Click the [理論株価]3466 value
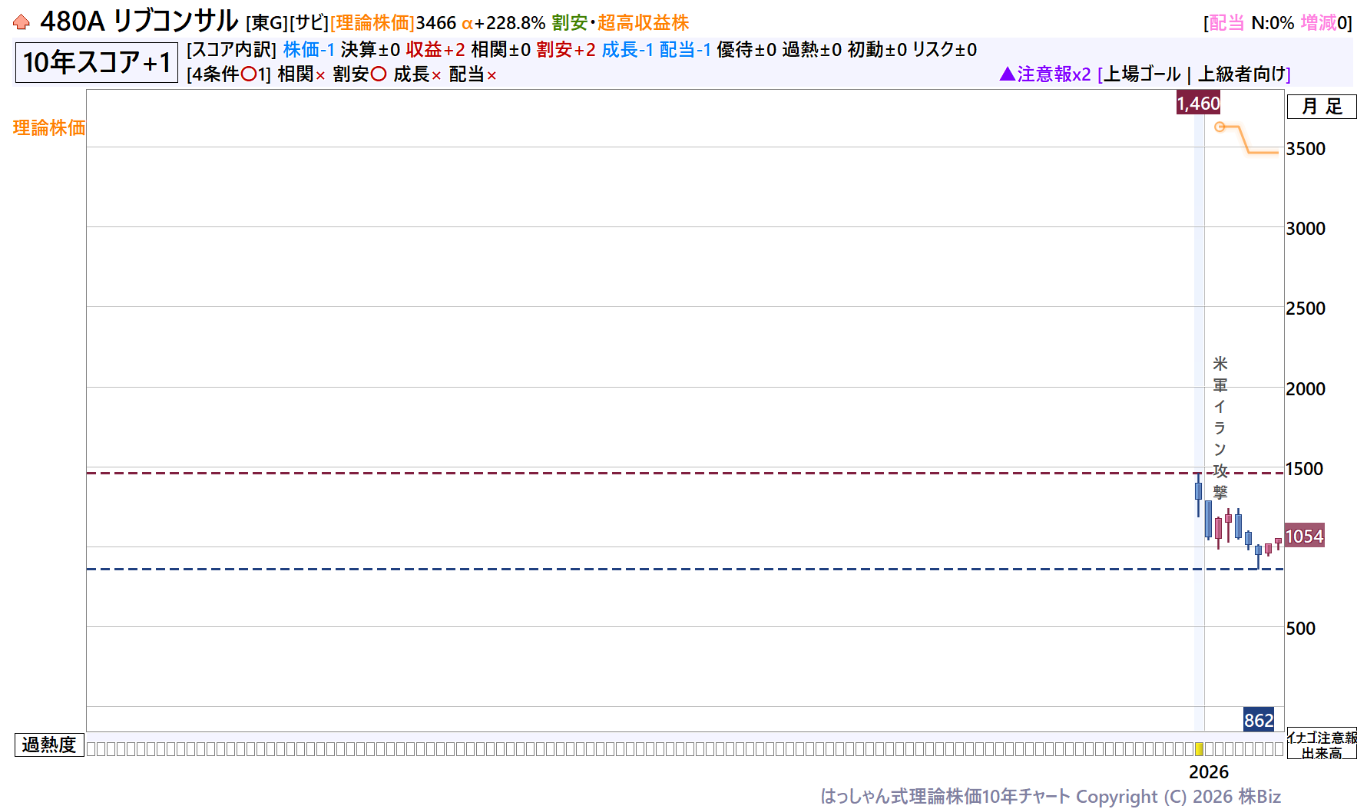Screen dimensions: 1367x809 coord(393,23)
